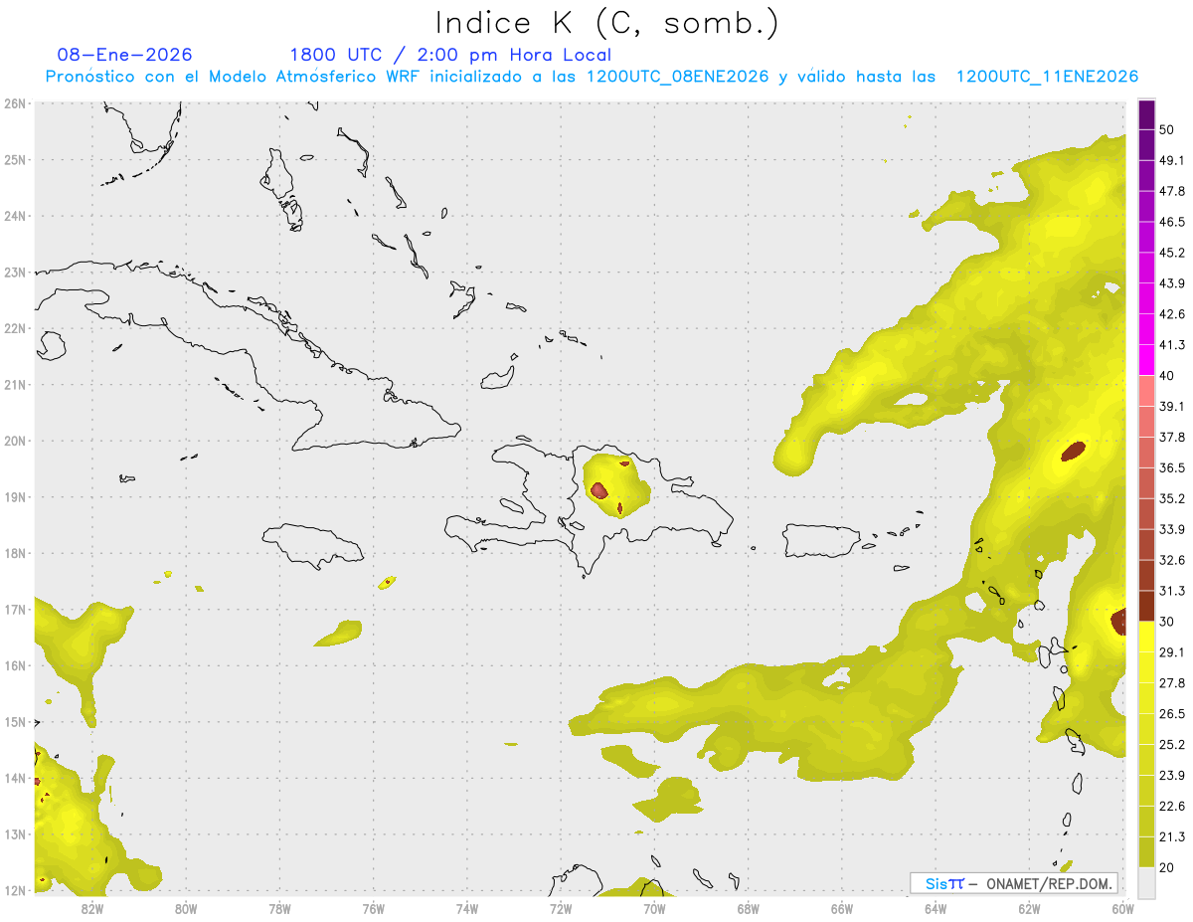Click the longitude label '76W'

click(374, 908)
